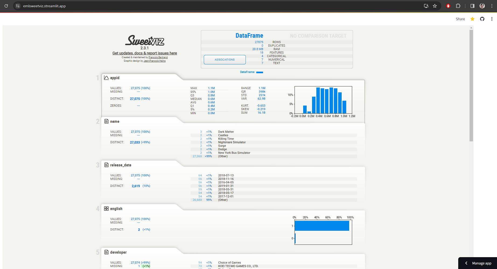Click the appid SKEW -0.219 value
The height and width of the screenshot is (269, 497).
(x=261, y=109)
